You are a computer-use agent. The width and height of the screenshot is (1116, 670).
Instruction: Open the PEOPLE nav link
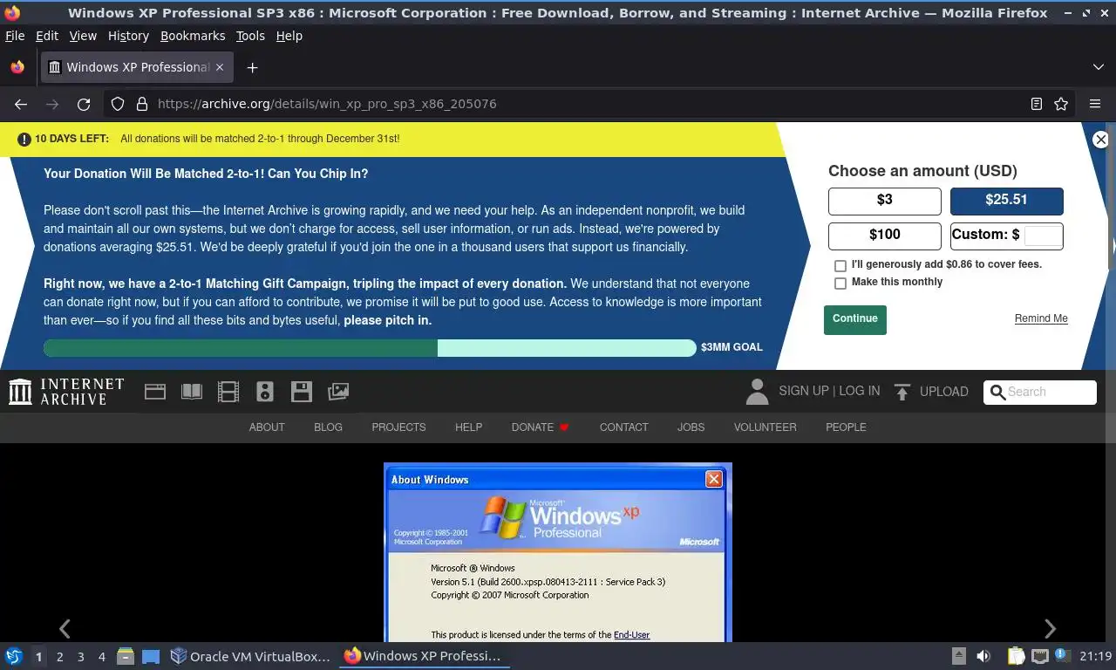(x=846, y=427)
